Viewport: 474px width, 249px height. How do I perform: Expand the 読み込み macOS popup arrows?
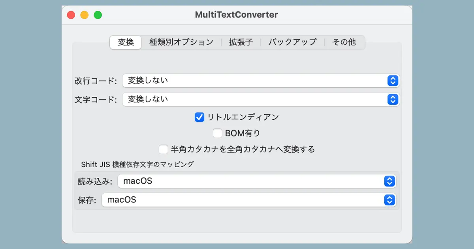pos(389,181)
